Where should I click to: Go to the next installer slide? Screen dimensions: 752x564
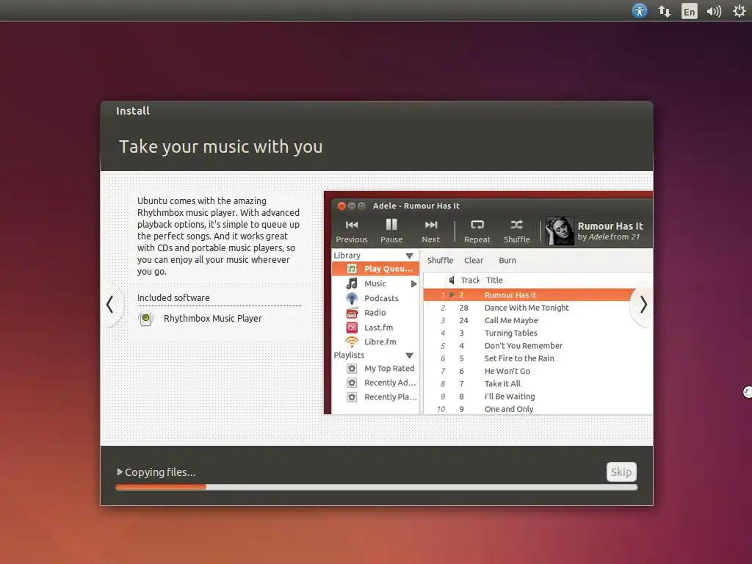pos(643,305)
